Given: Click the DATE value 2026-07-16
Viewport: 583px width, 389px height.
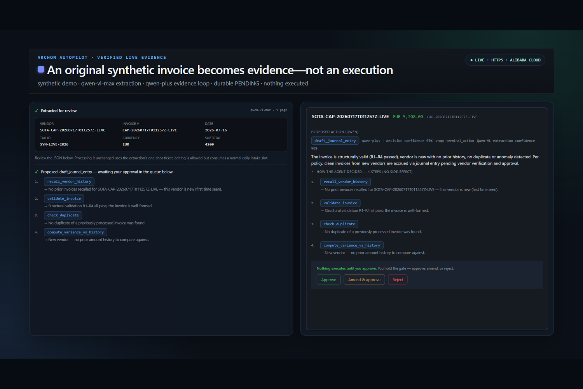Looking at the screenshot, I should click(216, 130).
